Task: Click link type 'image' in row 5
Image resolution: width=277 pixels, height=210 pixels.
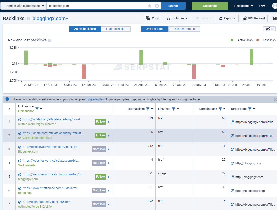Action: pos(162,173)
